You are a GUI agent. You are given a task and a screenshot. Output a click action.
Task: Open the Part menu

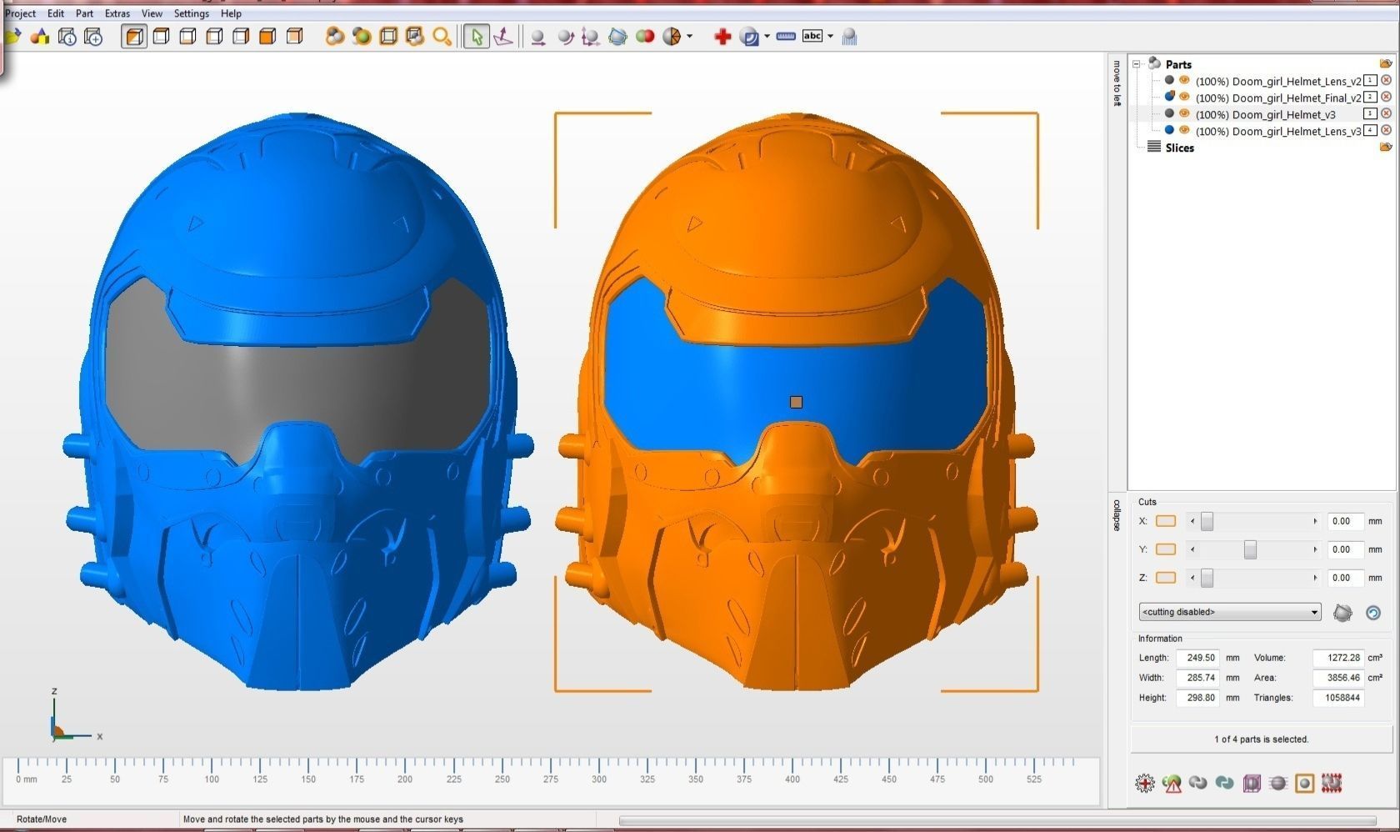click(84, 13)
